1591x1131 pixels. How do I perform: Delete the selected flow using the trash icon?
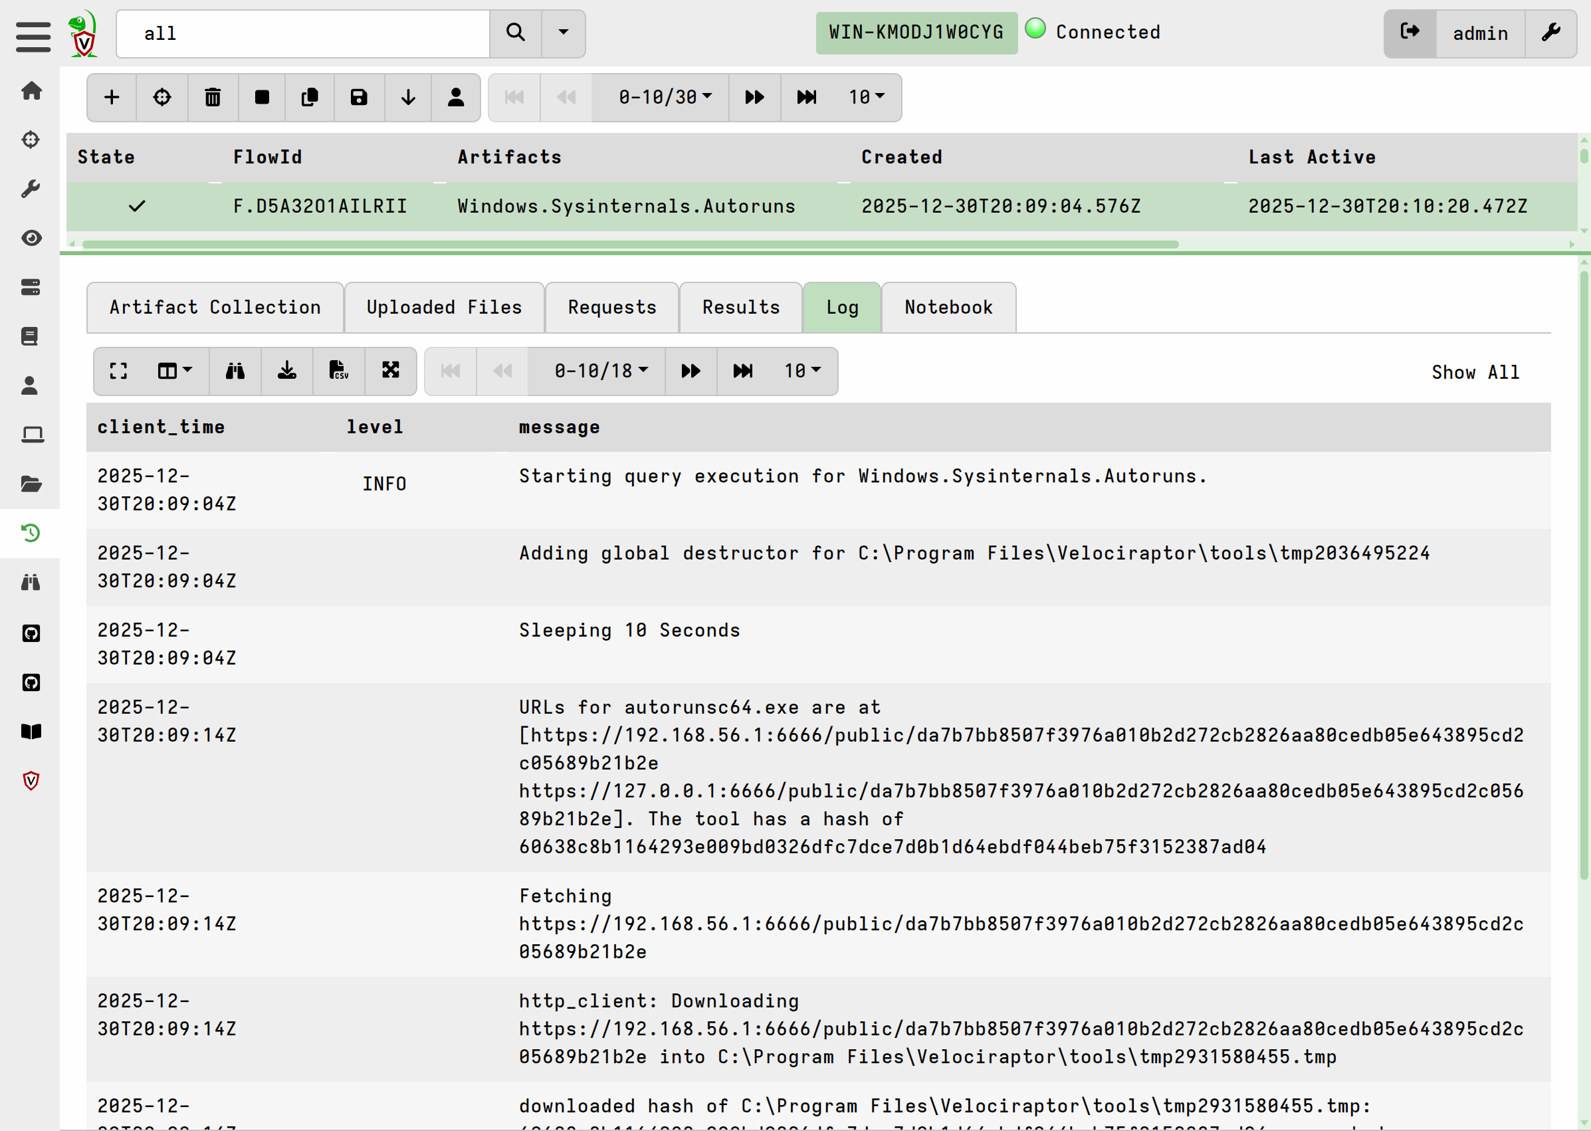pyautogui.click(x=213, y=98)
